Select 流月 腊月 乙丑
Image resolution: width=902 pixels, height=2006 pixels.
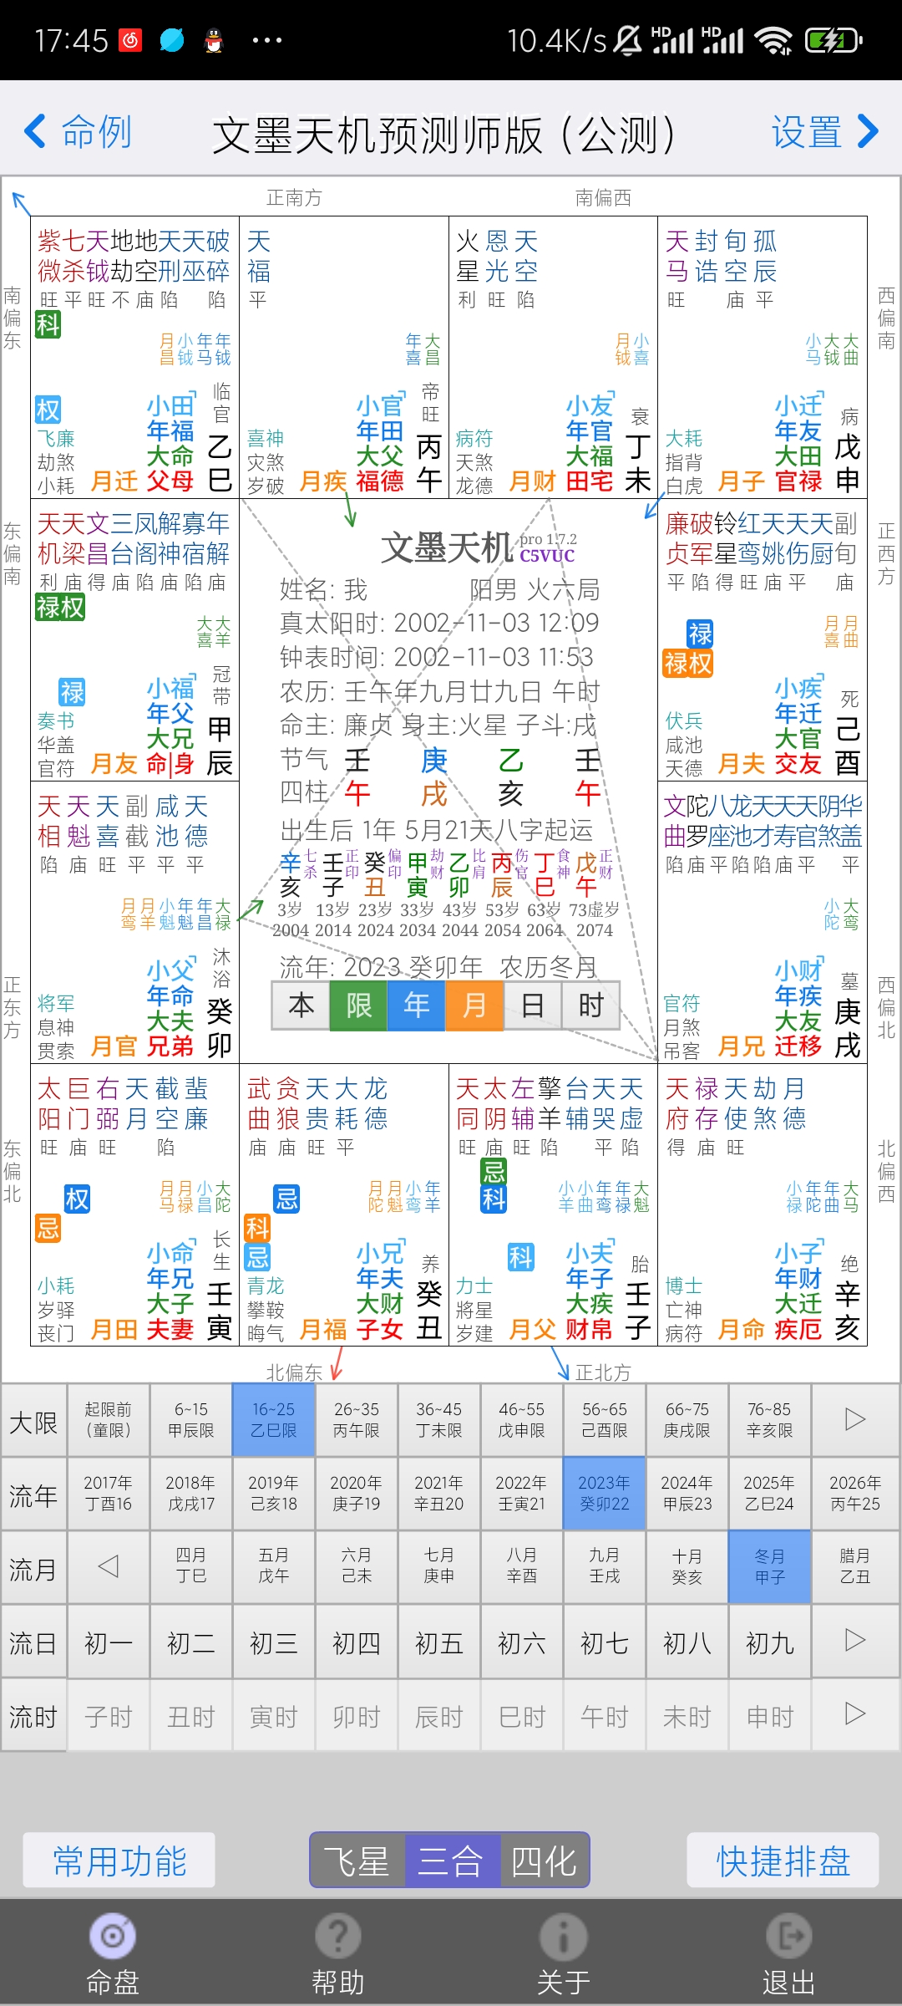pyautogui.click(x=855, y=1566)
